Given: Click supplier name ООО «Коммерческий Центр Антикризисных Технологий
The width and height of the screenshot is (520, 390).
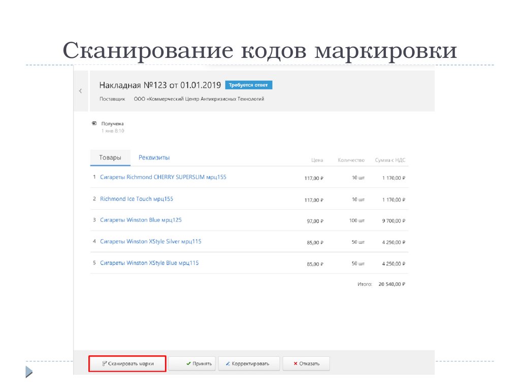Looking at the screenshot, I should [199, 99].
